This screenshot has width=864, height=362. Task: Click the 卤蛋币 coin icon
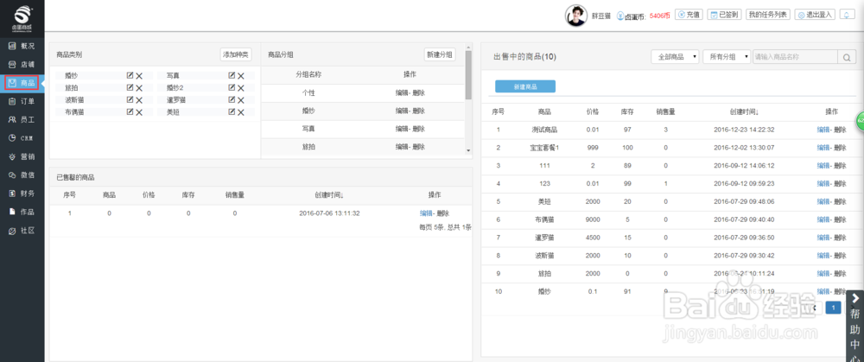click(x=619, y=16)
